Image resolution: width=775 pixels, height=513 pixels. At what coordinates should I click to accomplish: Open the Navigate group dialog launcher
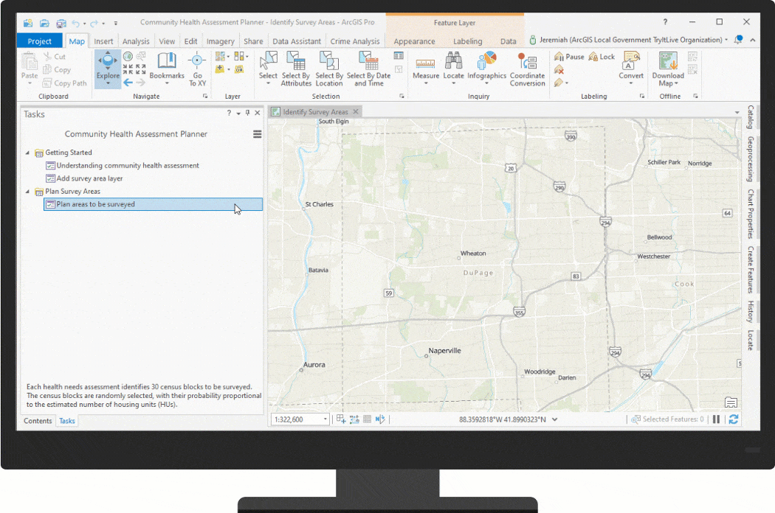tap(204, 97)
